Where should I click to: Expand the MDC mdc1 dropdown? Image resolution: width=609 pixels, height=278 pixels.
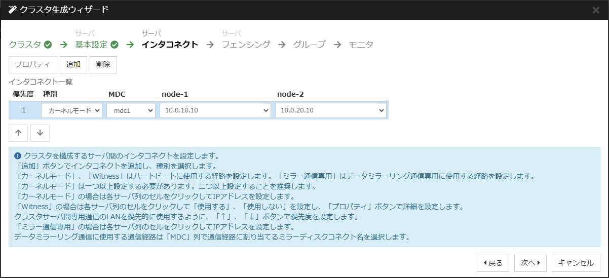pos(131,110)
